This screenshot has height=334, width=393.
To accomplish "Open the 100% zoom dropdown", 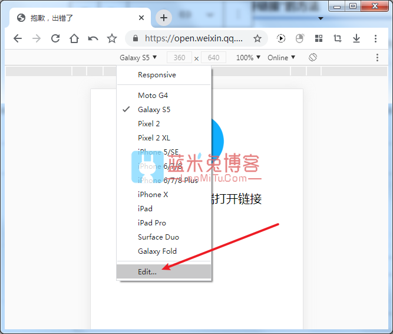I will pyautogui.click(x=248, y=58).
